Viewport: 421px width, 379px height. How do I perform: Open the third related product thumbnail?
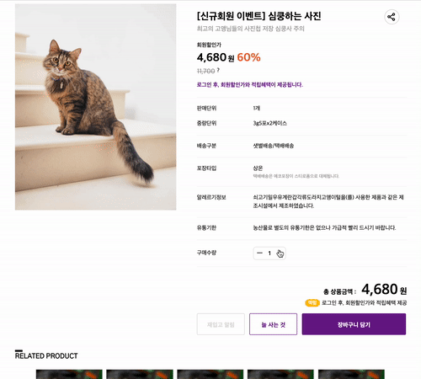[210, 374]
